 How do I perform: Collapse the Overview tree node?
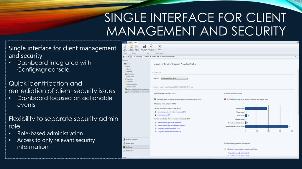pos(123,64)
